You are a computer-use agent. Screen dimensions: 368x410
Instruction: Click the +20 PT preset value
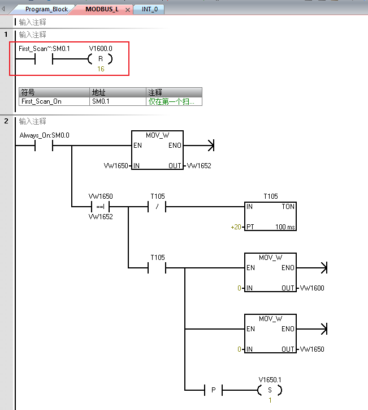[236, 227]
